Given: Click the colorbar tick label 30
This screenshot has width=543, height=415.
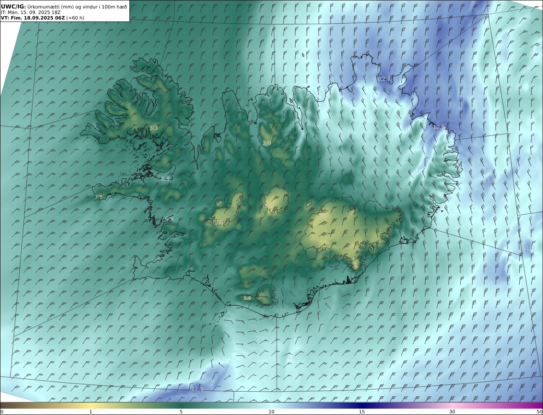Looking at the screenshot, I should pos(452,412).
